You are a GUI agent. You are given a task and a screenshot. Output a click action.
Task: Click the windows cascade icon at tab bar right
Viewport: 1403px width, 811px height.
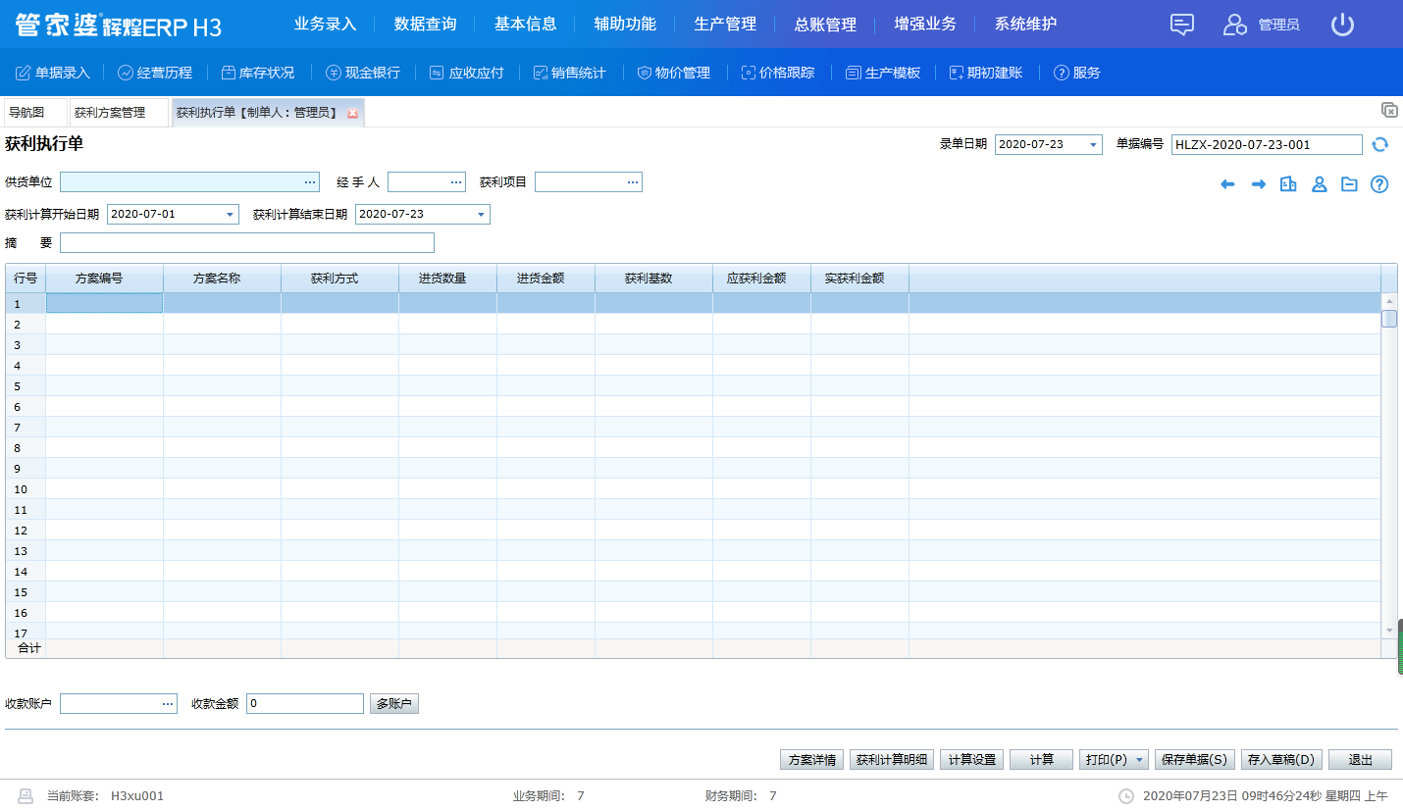pyautogui.click(x=1389, y=110)
